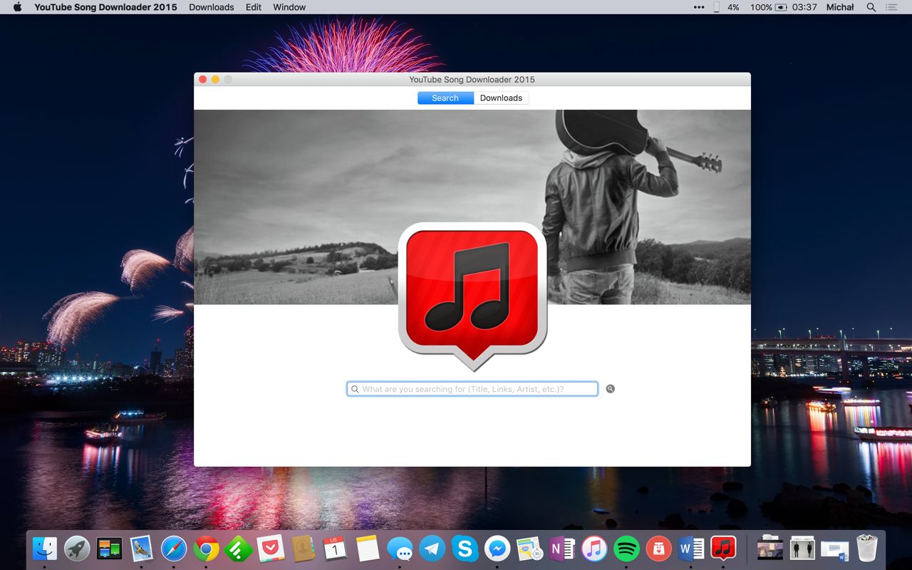Viewport: 912px width, 570px height.
Task: Open Telegram from the dock
Action: (432, 548)
